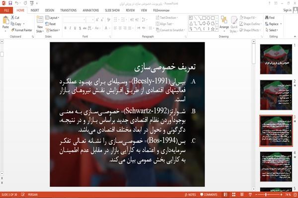Switch to Slide Sorter view icon

point(234,195)
